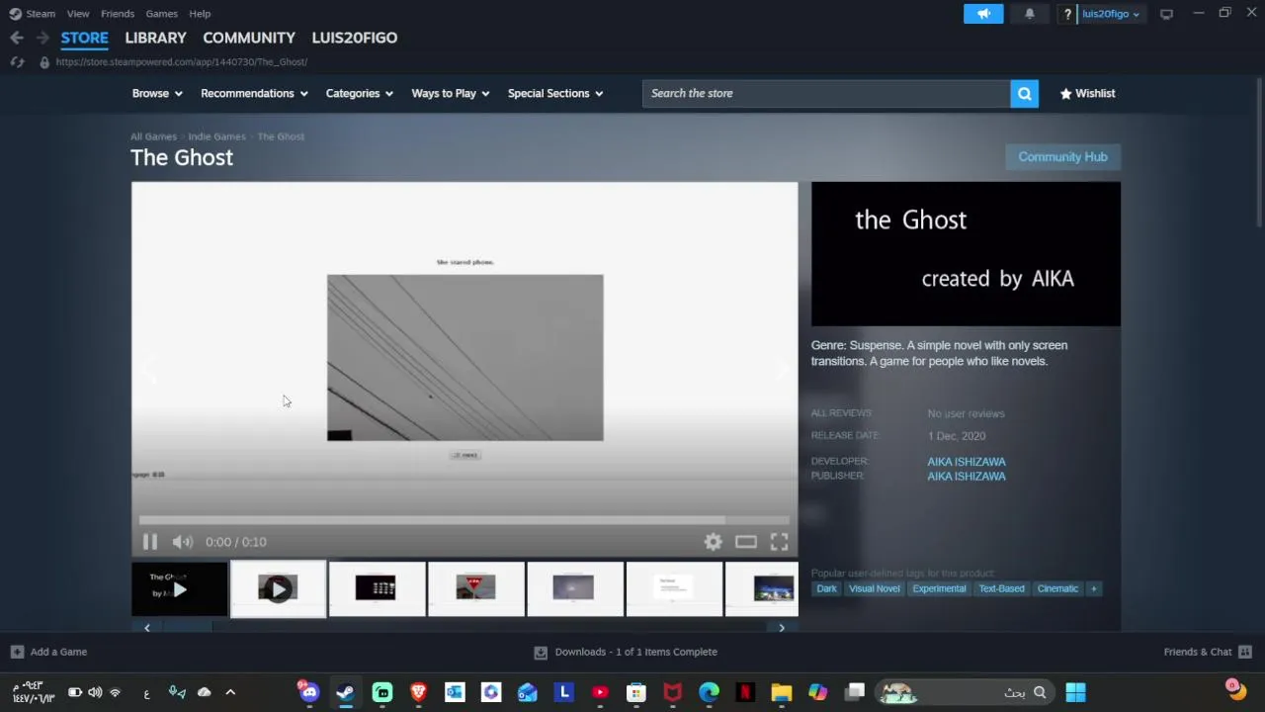Open the Microsoft Store taskbar icon
The image size is (1265, 712).
[636, 692]
